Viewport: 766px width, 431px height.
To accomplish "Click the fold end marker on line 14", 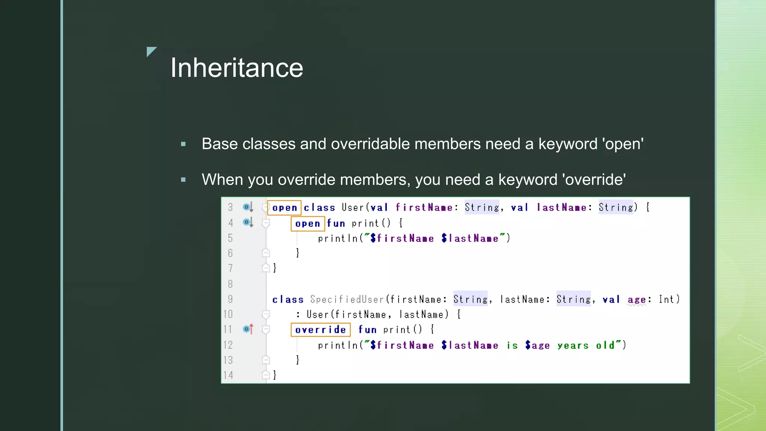I will (x=266, y=375).
